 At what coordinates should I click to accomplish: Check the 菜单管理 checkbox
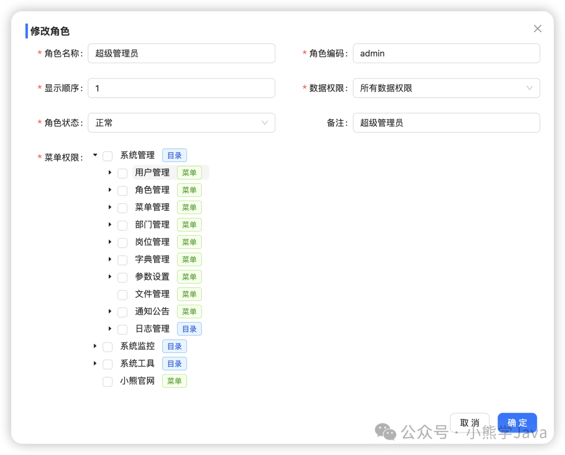point(122,208)
